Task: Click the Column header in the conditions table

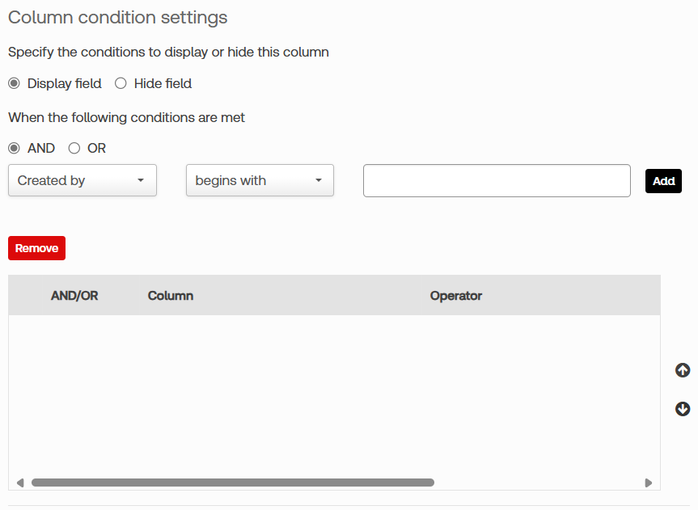Action: [171, 296]
